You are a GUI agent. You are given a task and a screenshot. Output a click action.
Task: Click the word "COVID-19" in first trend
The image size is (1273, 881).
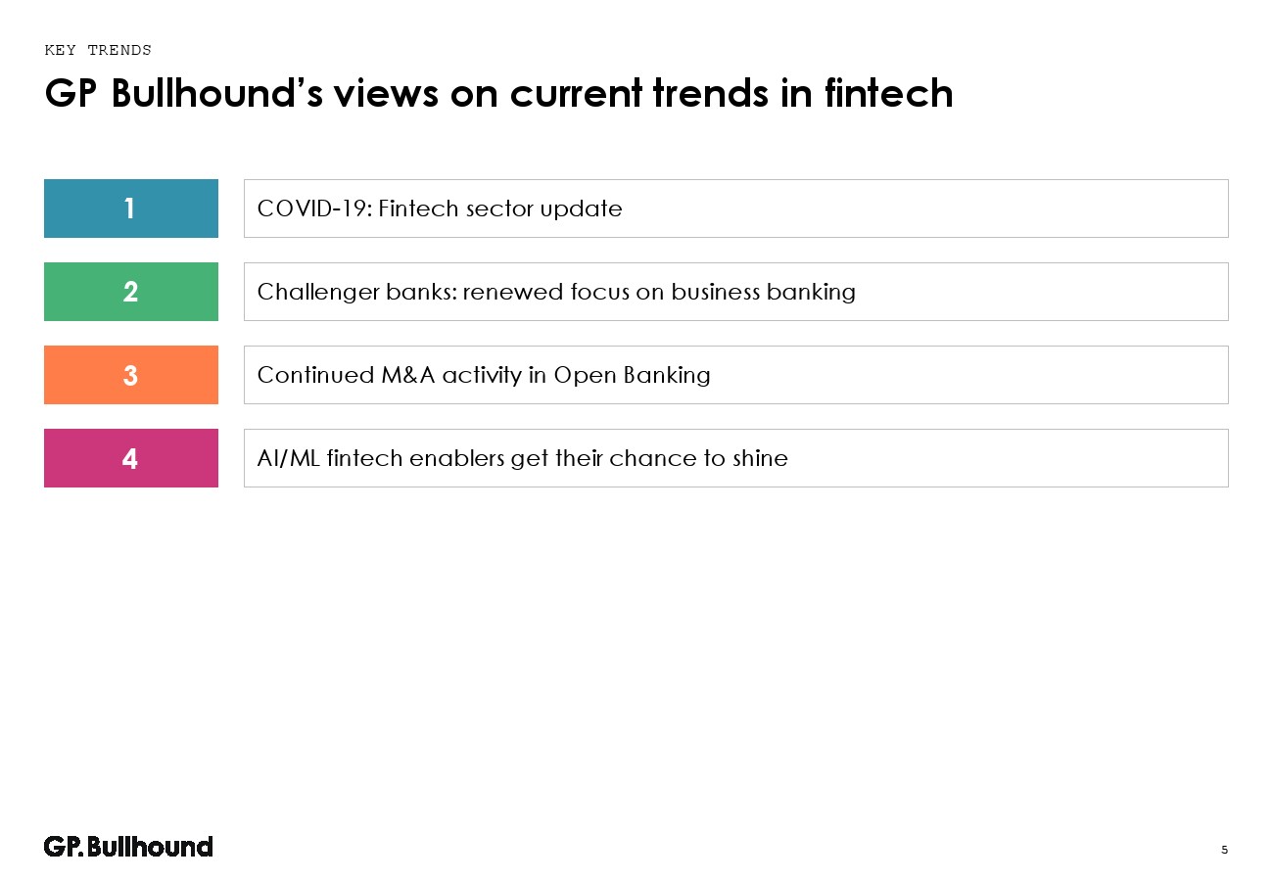pos(299,209)
